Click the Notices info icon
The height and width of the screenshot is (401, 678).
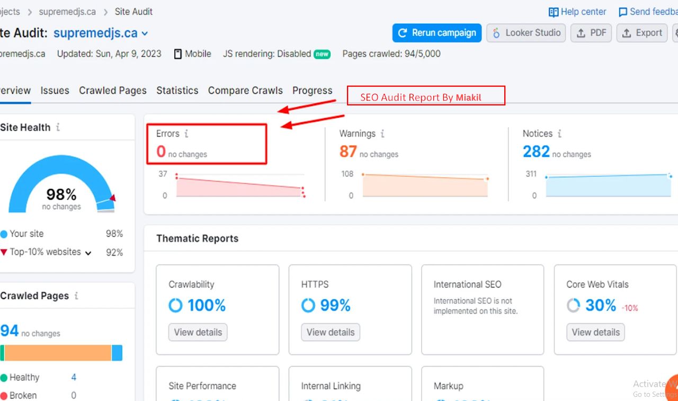(559, 134)
